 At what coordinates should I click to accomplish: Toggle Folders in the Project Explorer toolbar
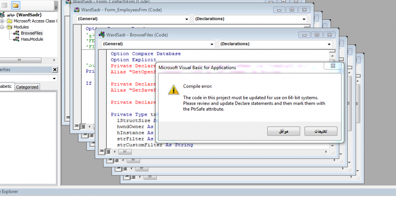[16, 5]
